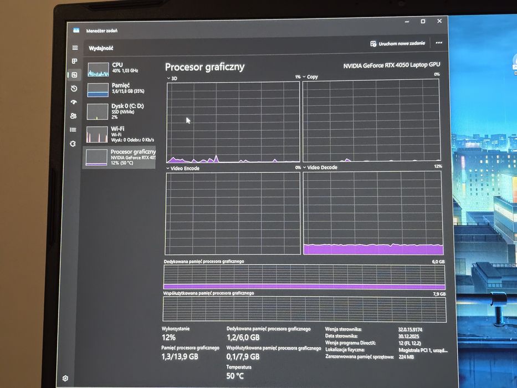Click the 50 °C temperature value
The height and width of the screenshot is (388, 517).
(235, 376)
